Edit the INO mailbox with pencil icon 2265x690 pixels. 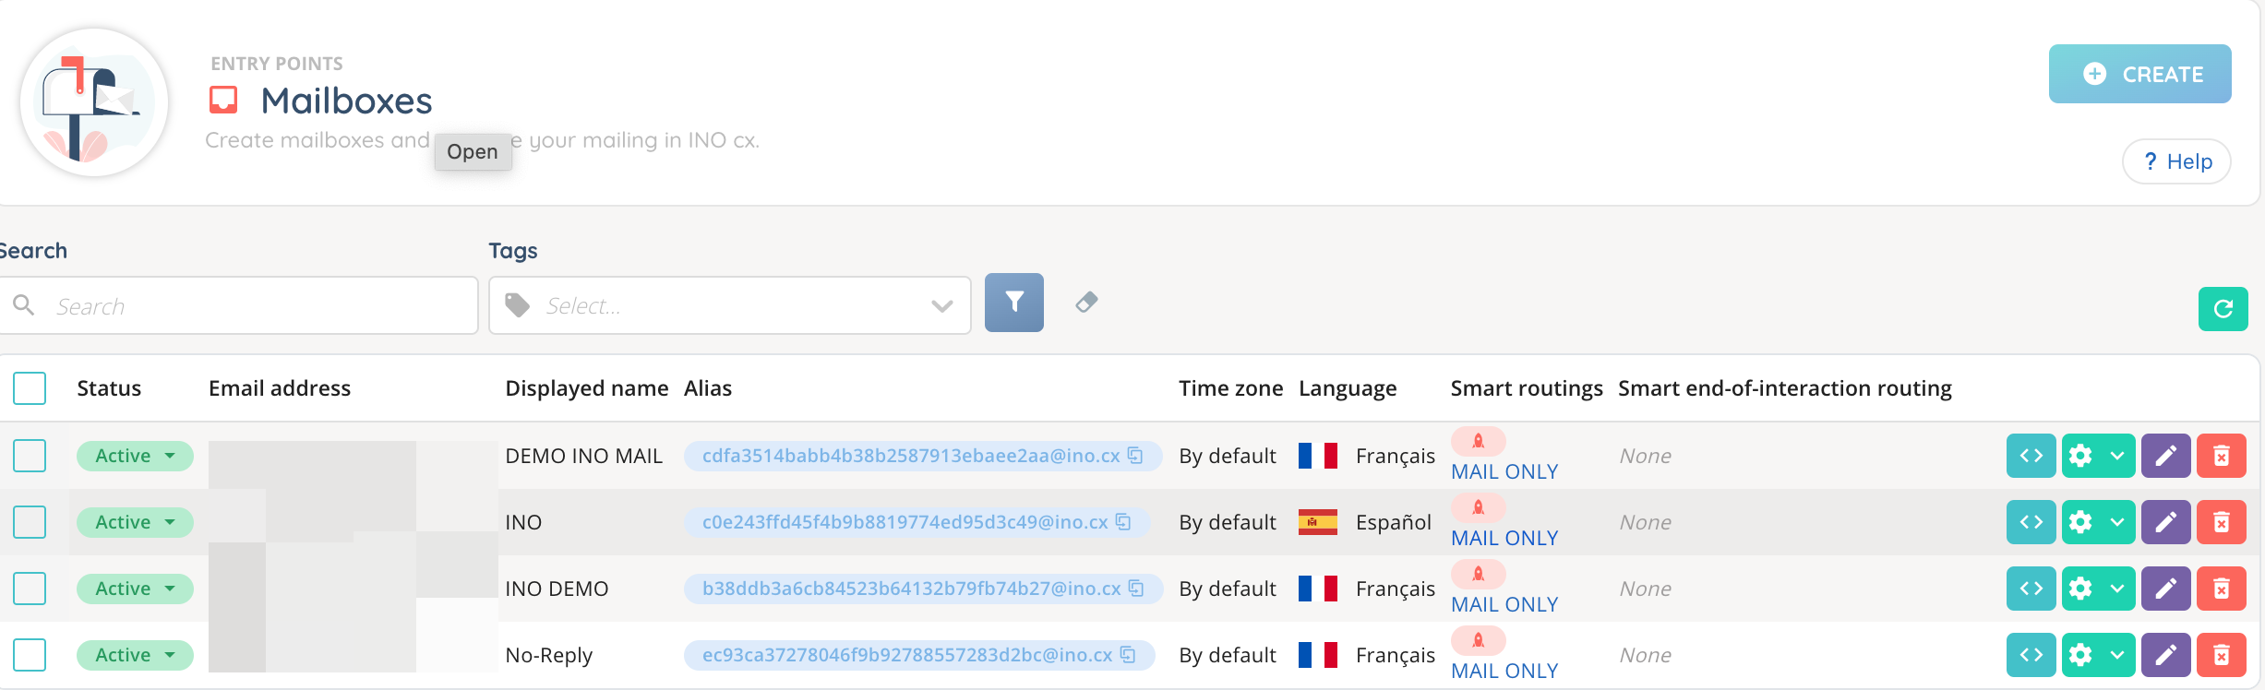coord(2165,522)
